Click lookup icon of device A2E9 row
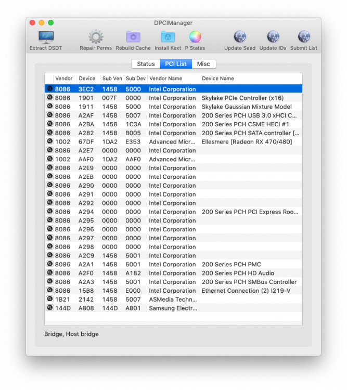The width and height of the screenshot is (347, 390). [50, 167]
